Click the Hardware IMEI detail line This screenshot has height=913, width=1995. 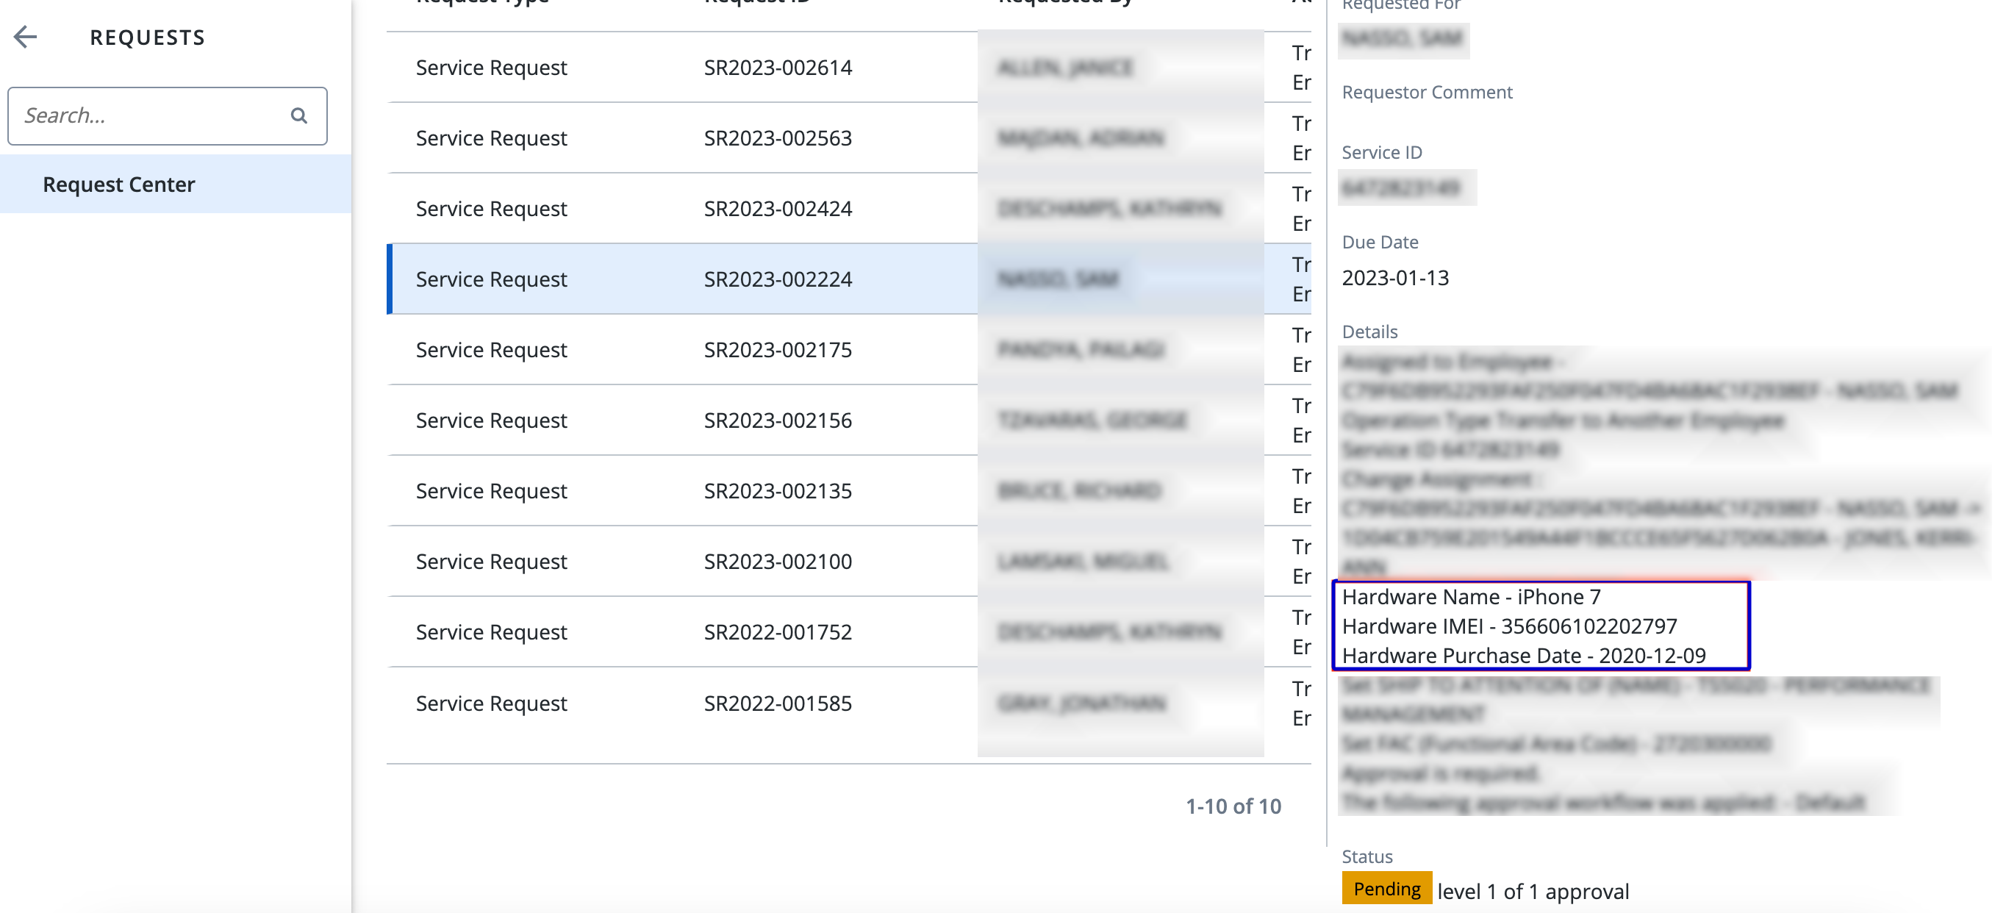[1508, 626]
